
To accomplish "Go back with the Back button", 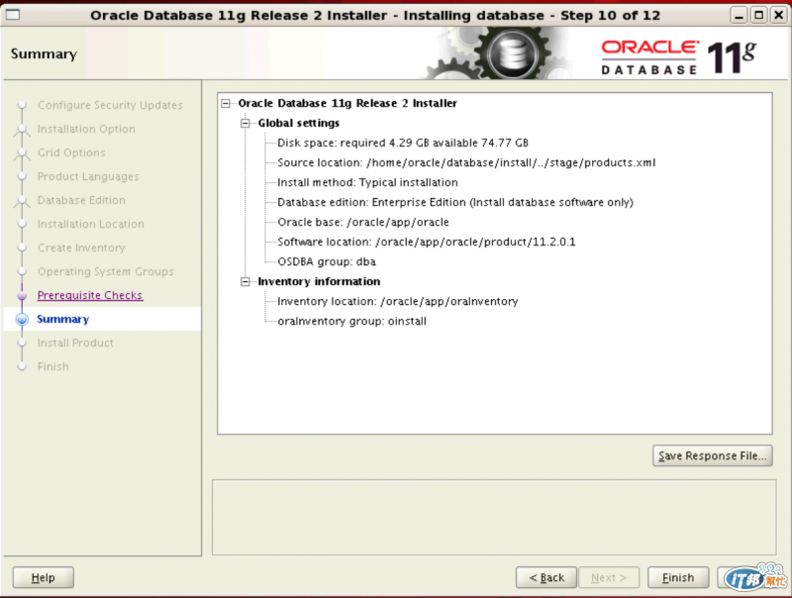I will [546, 577].
